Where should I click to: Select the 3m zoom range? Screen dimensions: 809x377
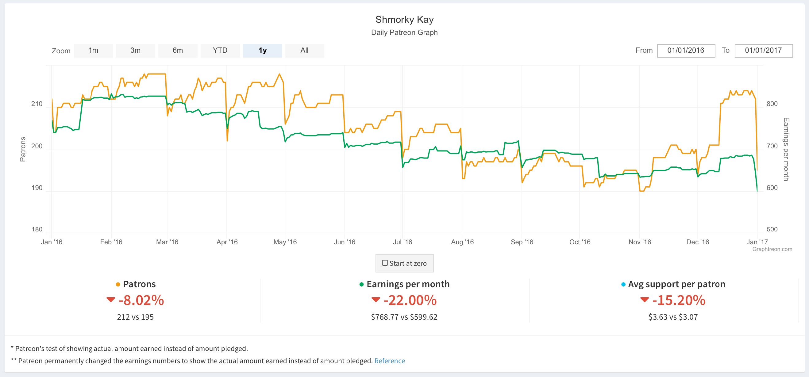(x=135, y=51)
